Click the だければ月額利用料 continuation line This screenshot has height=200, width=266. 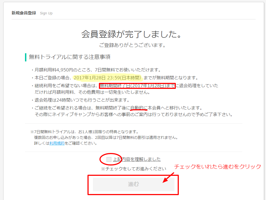(92, 92)
